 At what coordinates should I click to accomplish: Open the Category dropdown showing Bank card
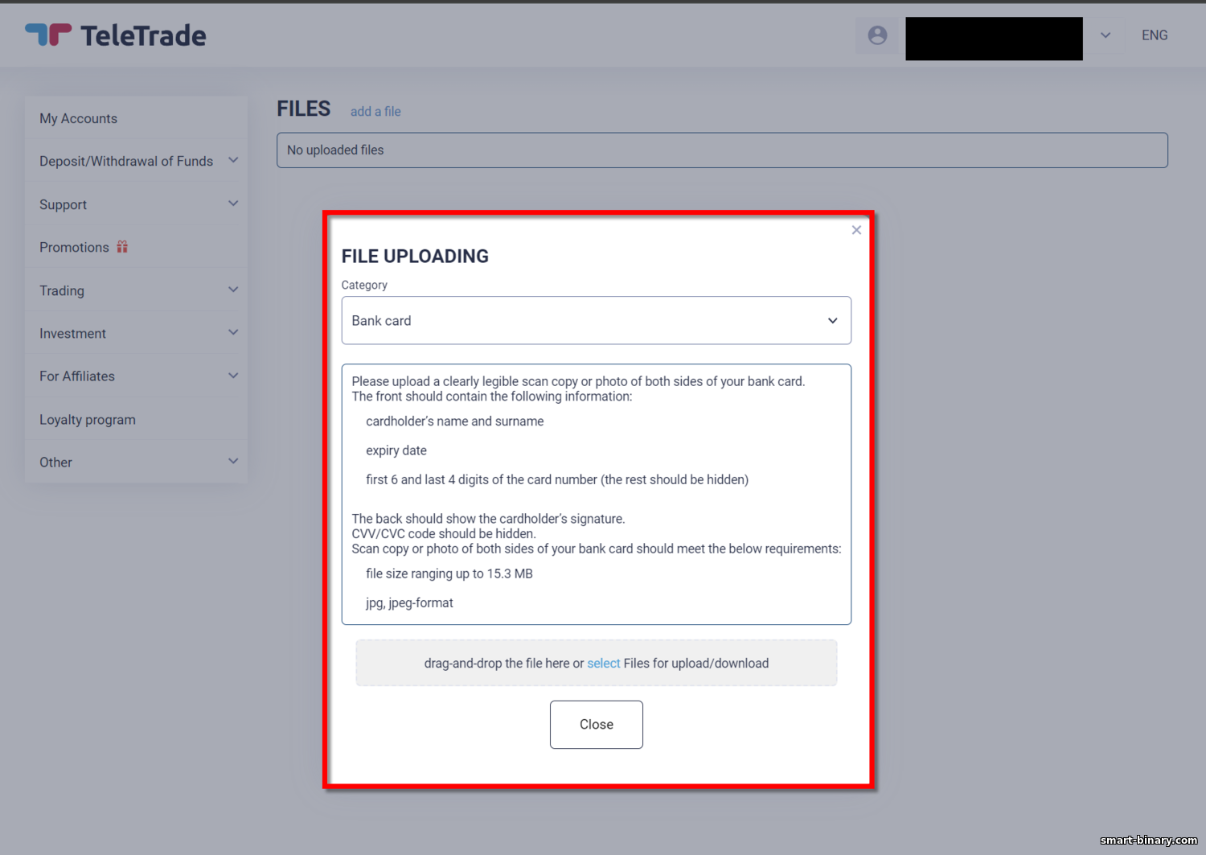[597, 320]
